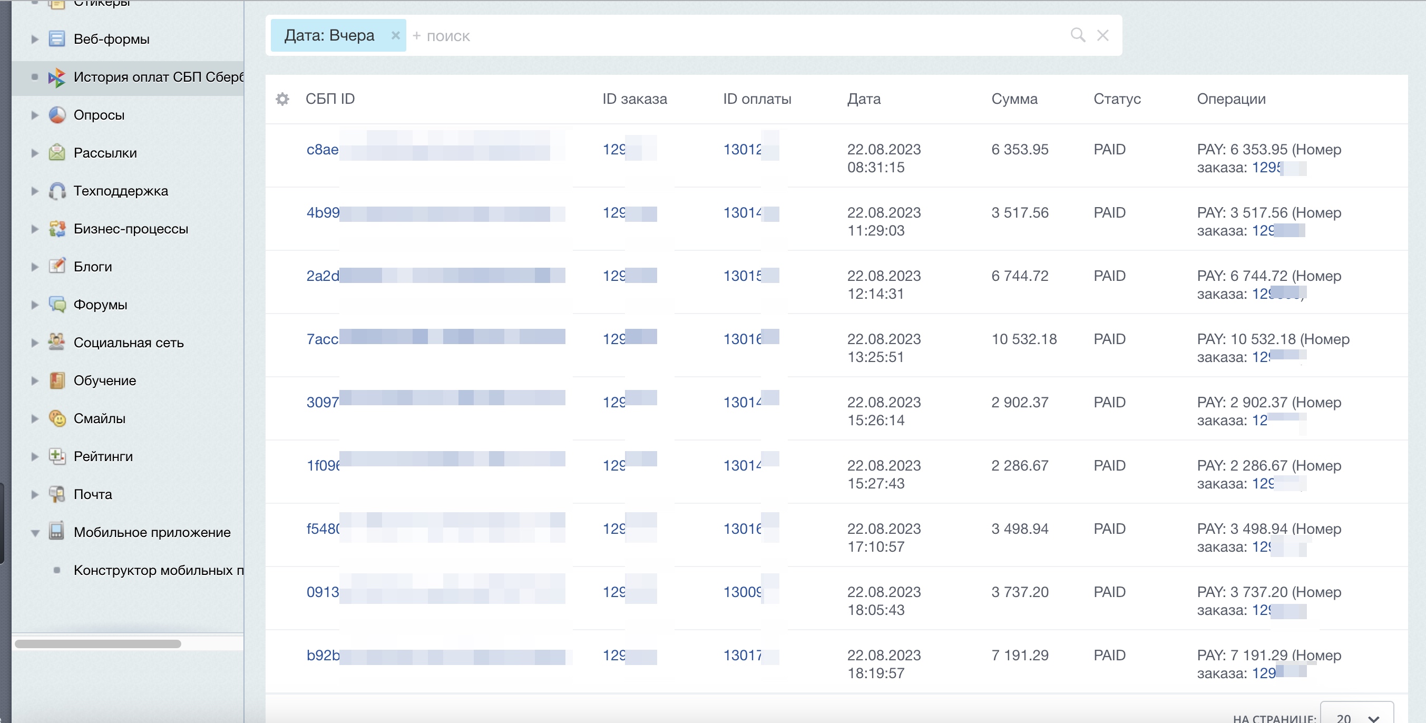Expand the Веб-формы tree node
1426x723 pixels.
pos(35,40)
